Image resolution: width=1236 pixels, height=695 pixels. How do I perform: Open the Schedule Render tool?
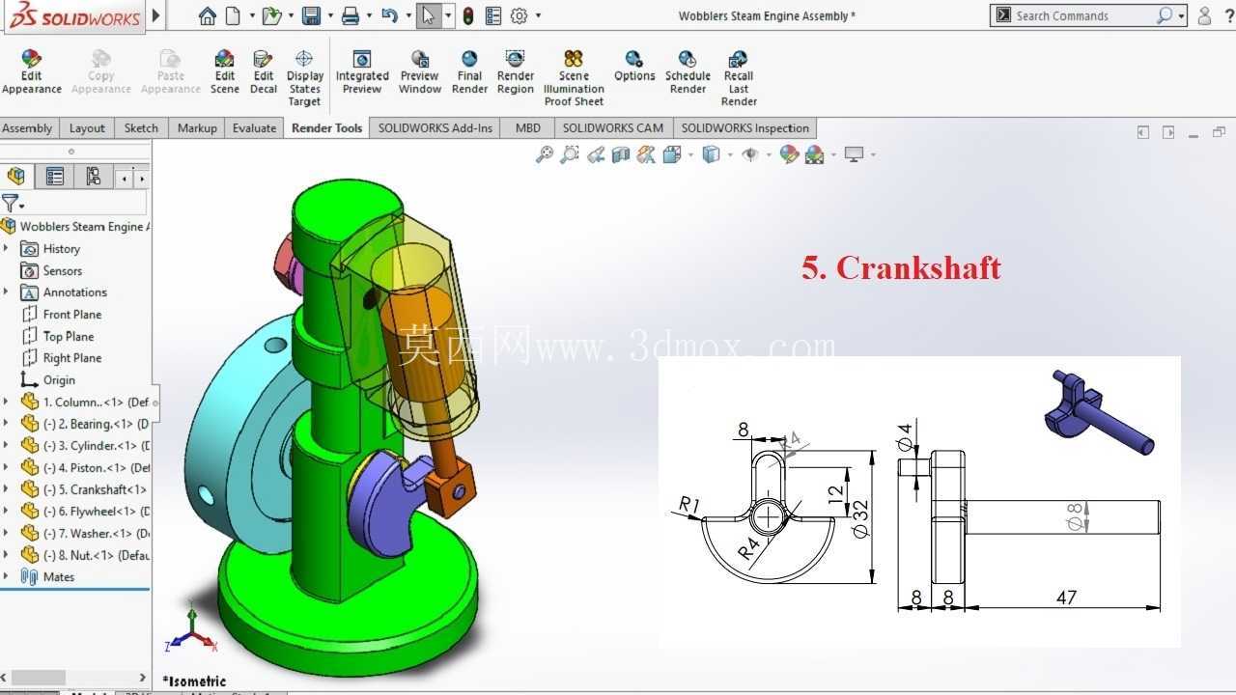(688, 72)
